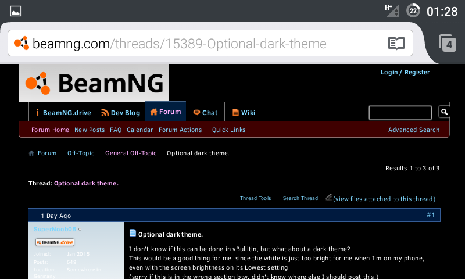The width and height of the screenshot is (465, 279).
Task: Tap the gallery notification icon in status bar
Action: (16, 11)
